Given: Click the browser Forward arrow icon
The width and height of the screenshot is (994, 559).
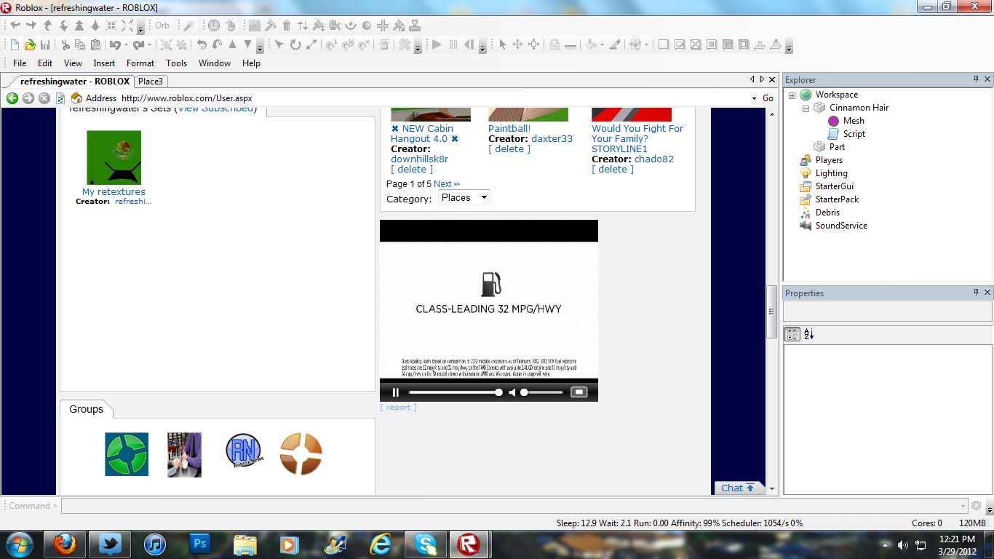Looking at the screenshot, I should 28,98.
